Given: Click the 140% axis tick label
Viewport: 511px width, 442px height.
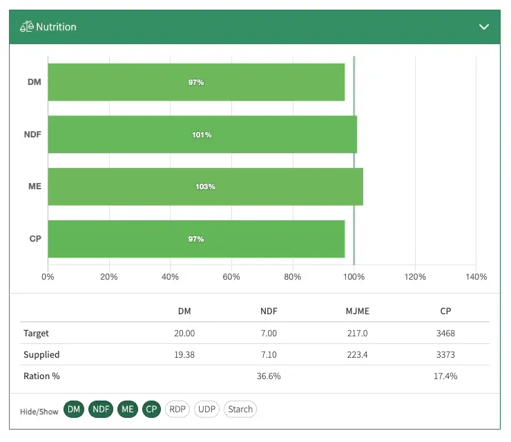Looking at the screenshot, I should tap(476, 277).
